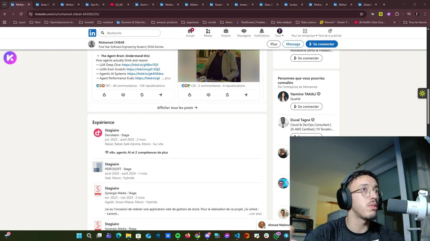The height and width of the screenshot is (241, 430).
Task: Comment on the Agent Brain post
Action: (123, 95)
